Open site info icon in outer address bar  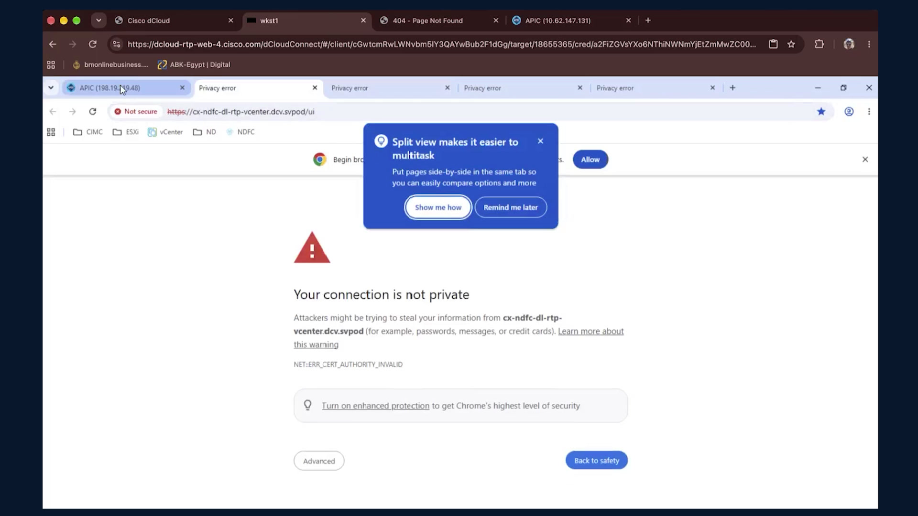click(117, 44)
